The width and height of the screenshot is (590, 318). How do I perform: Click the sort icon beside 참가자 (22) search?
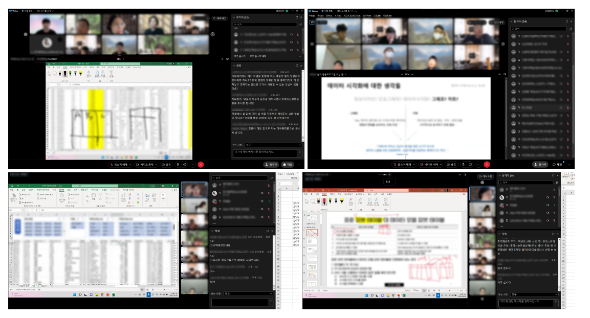point(300,25)
